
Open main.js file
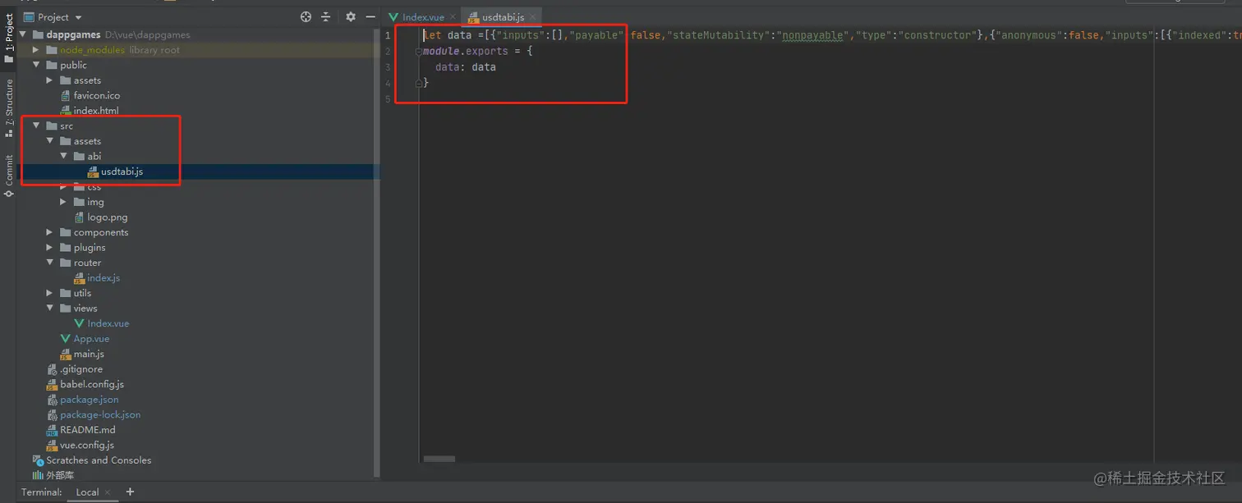89,354
